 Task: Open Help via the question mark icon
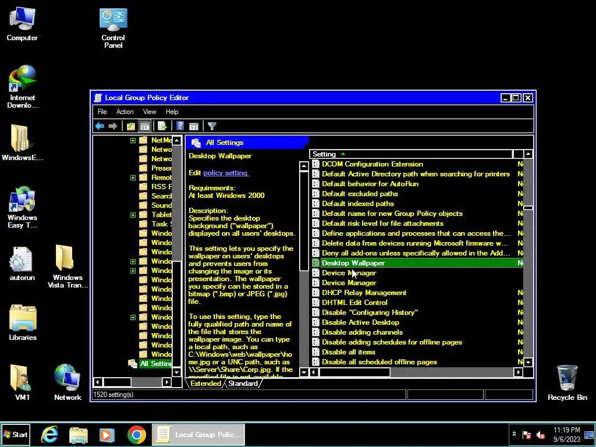180,126
